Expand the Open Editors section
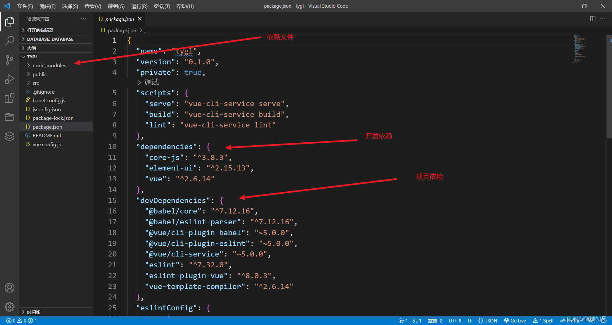 point(56,30)
